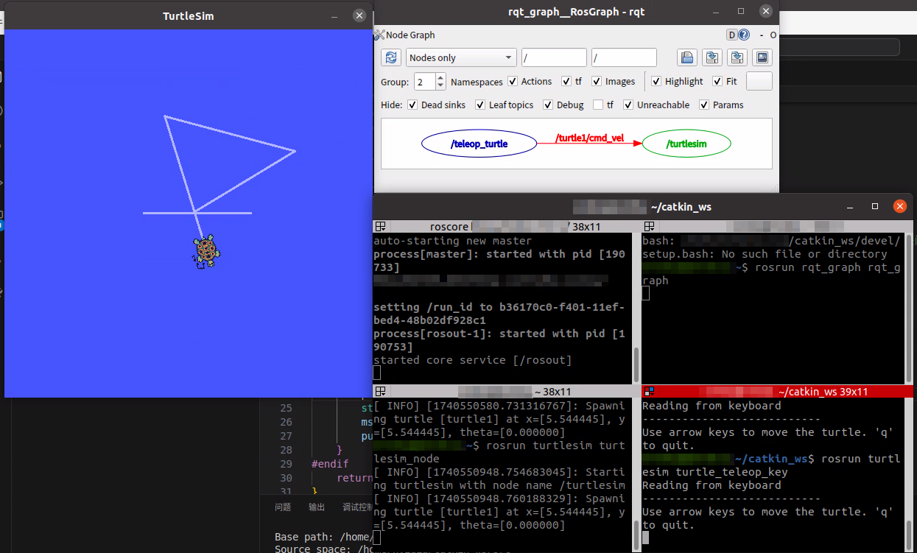This screenshot has height=553, width=917.
Task: Click the turtle in the TurtleSim window
Action: coord(205,252)
